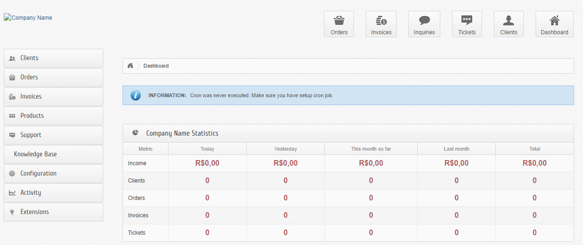The width and height of the screenshot is (583, 245).
Task: Click the Orders basket icon in top toolbar
Action: pyautogui.click(x=339, y=21)
